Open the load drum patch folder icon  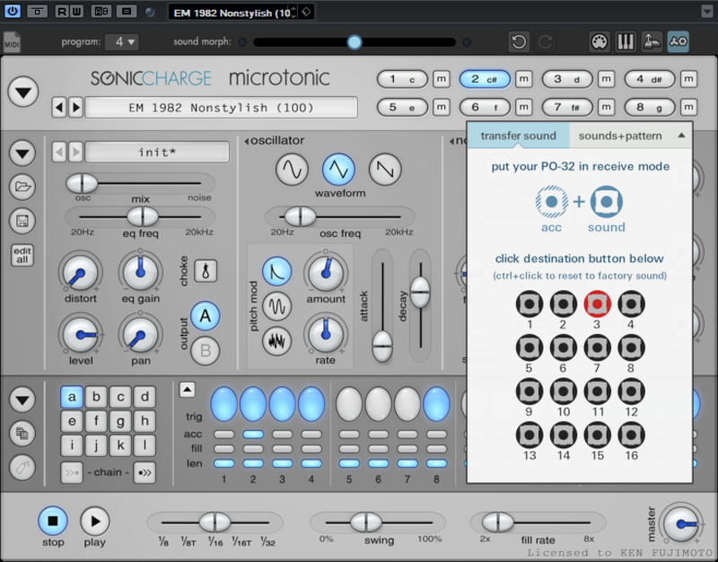[x=22, y=187]
